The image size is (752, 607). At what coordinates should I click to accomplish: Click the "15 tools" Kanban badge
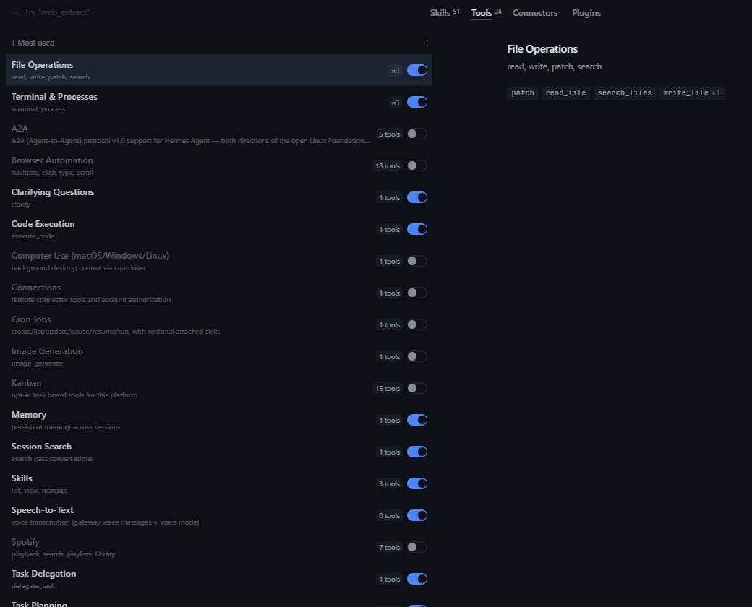tap(388, 388)
